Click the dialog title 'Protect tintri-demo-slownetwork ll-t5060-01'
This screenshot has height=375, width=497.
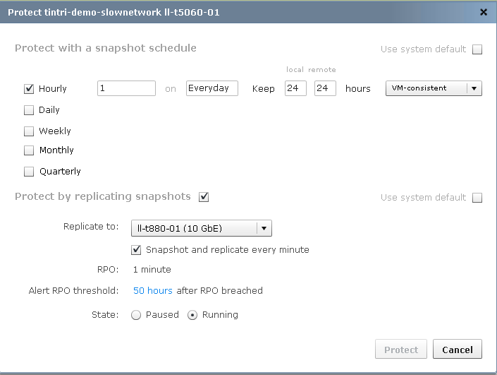pos(113,13)
